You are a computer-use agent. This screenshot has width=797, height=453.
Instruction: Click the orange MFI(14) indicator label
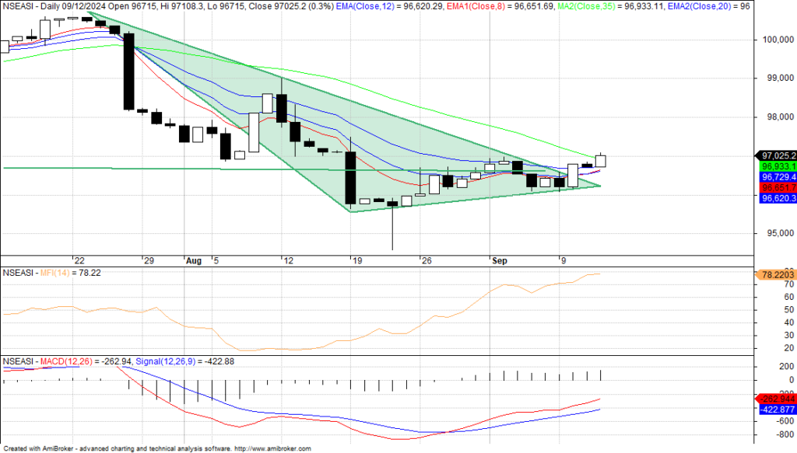click(x=51, y=273)
